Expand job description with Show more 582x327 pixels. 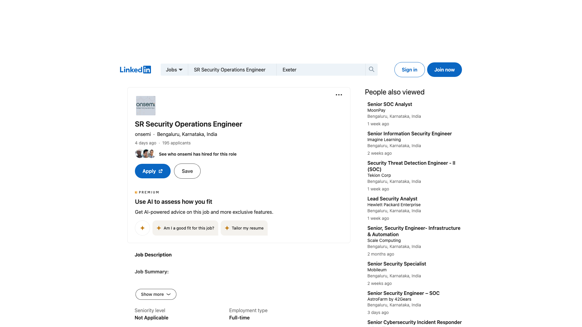[156, 294]
